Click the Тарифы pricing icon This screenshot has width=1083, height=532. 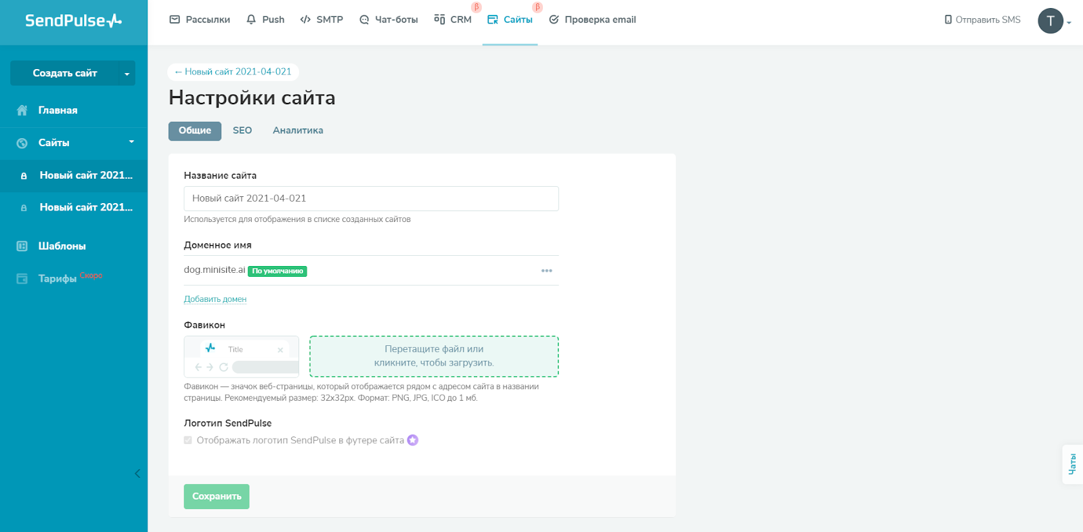coord(22,279)
